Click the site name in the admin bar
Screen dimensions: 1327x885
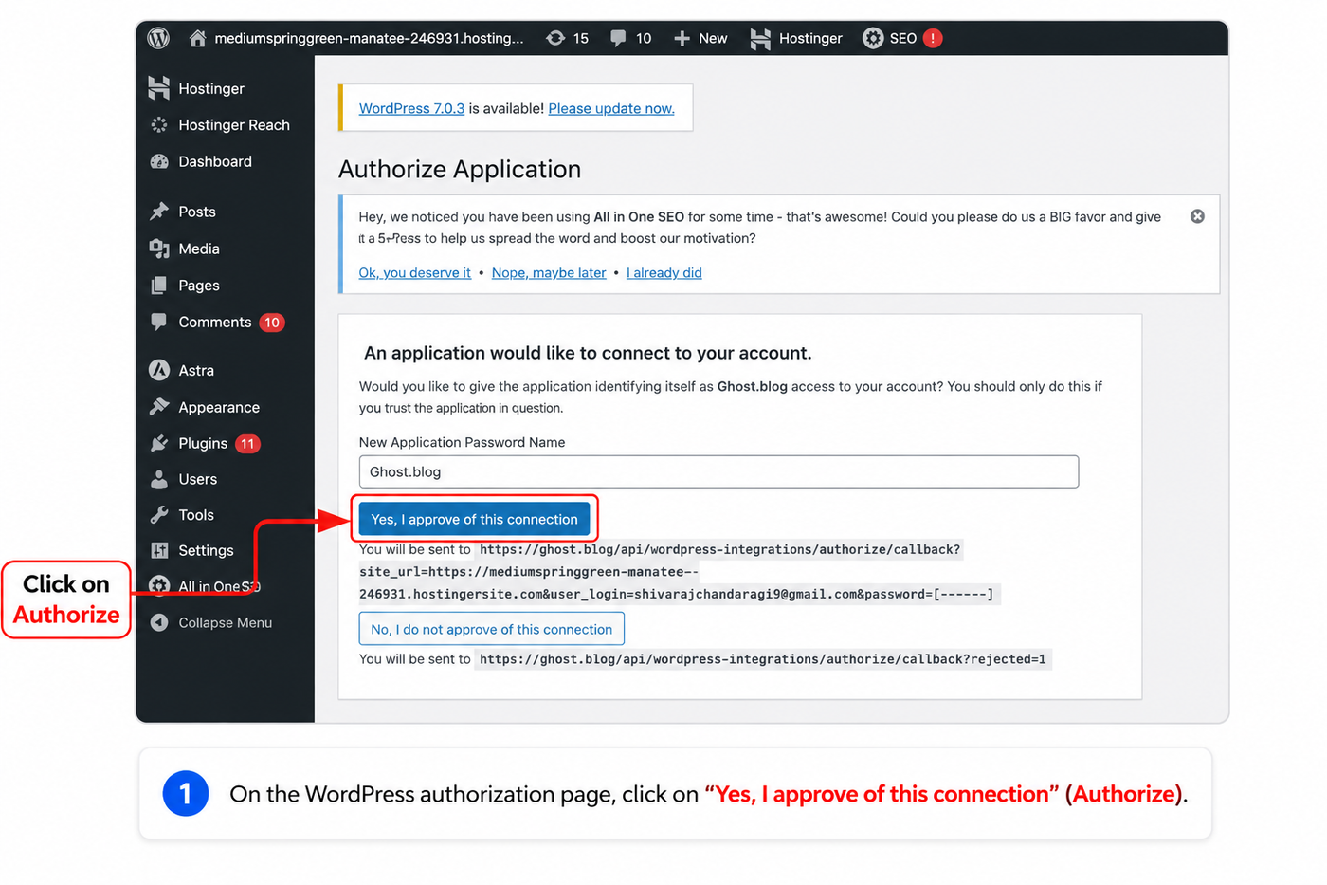coord(369,38)
